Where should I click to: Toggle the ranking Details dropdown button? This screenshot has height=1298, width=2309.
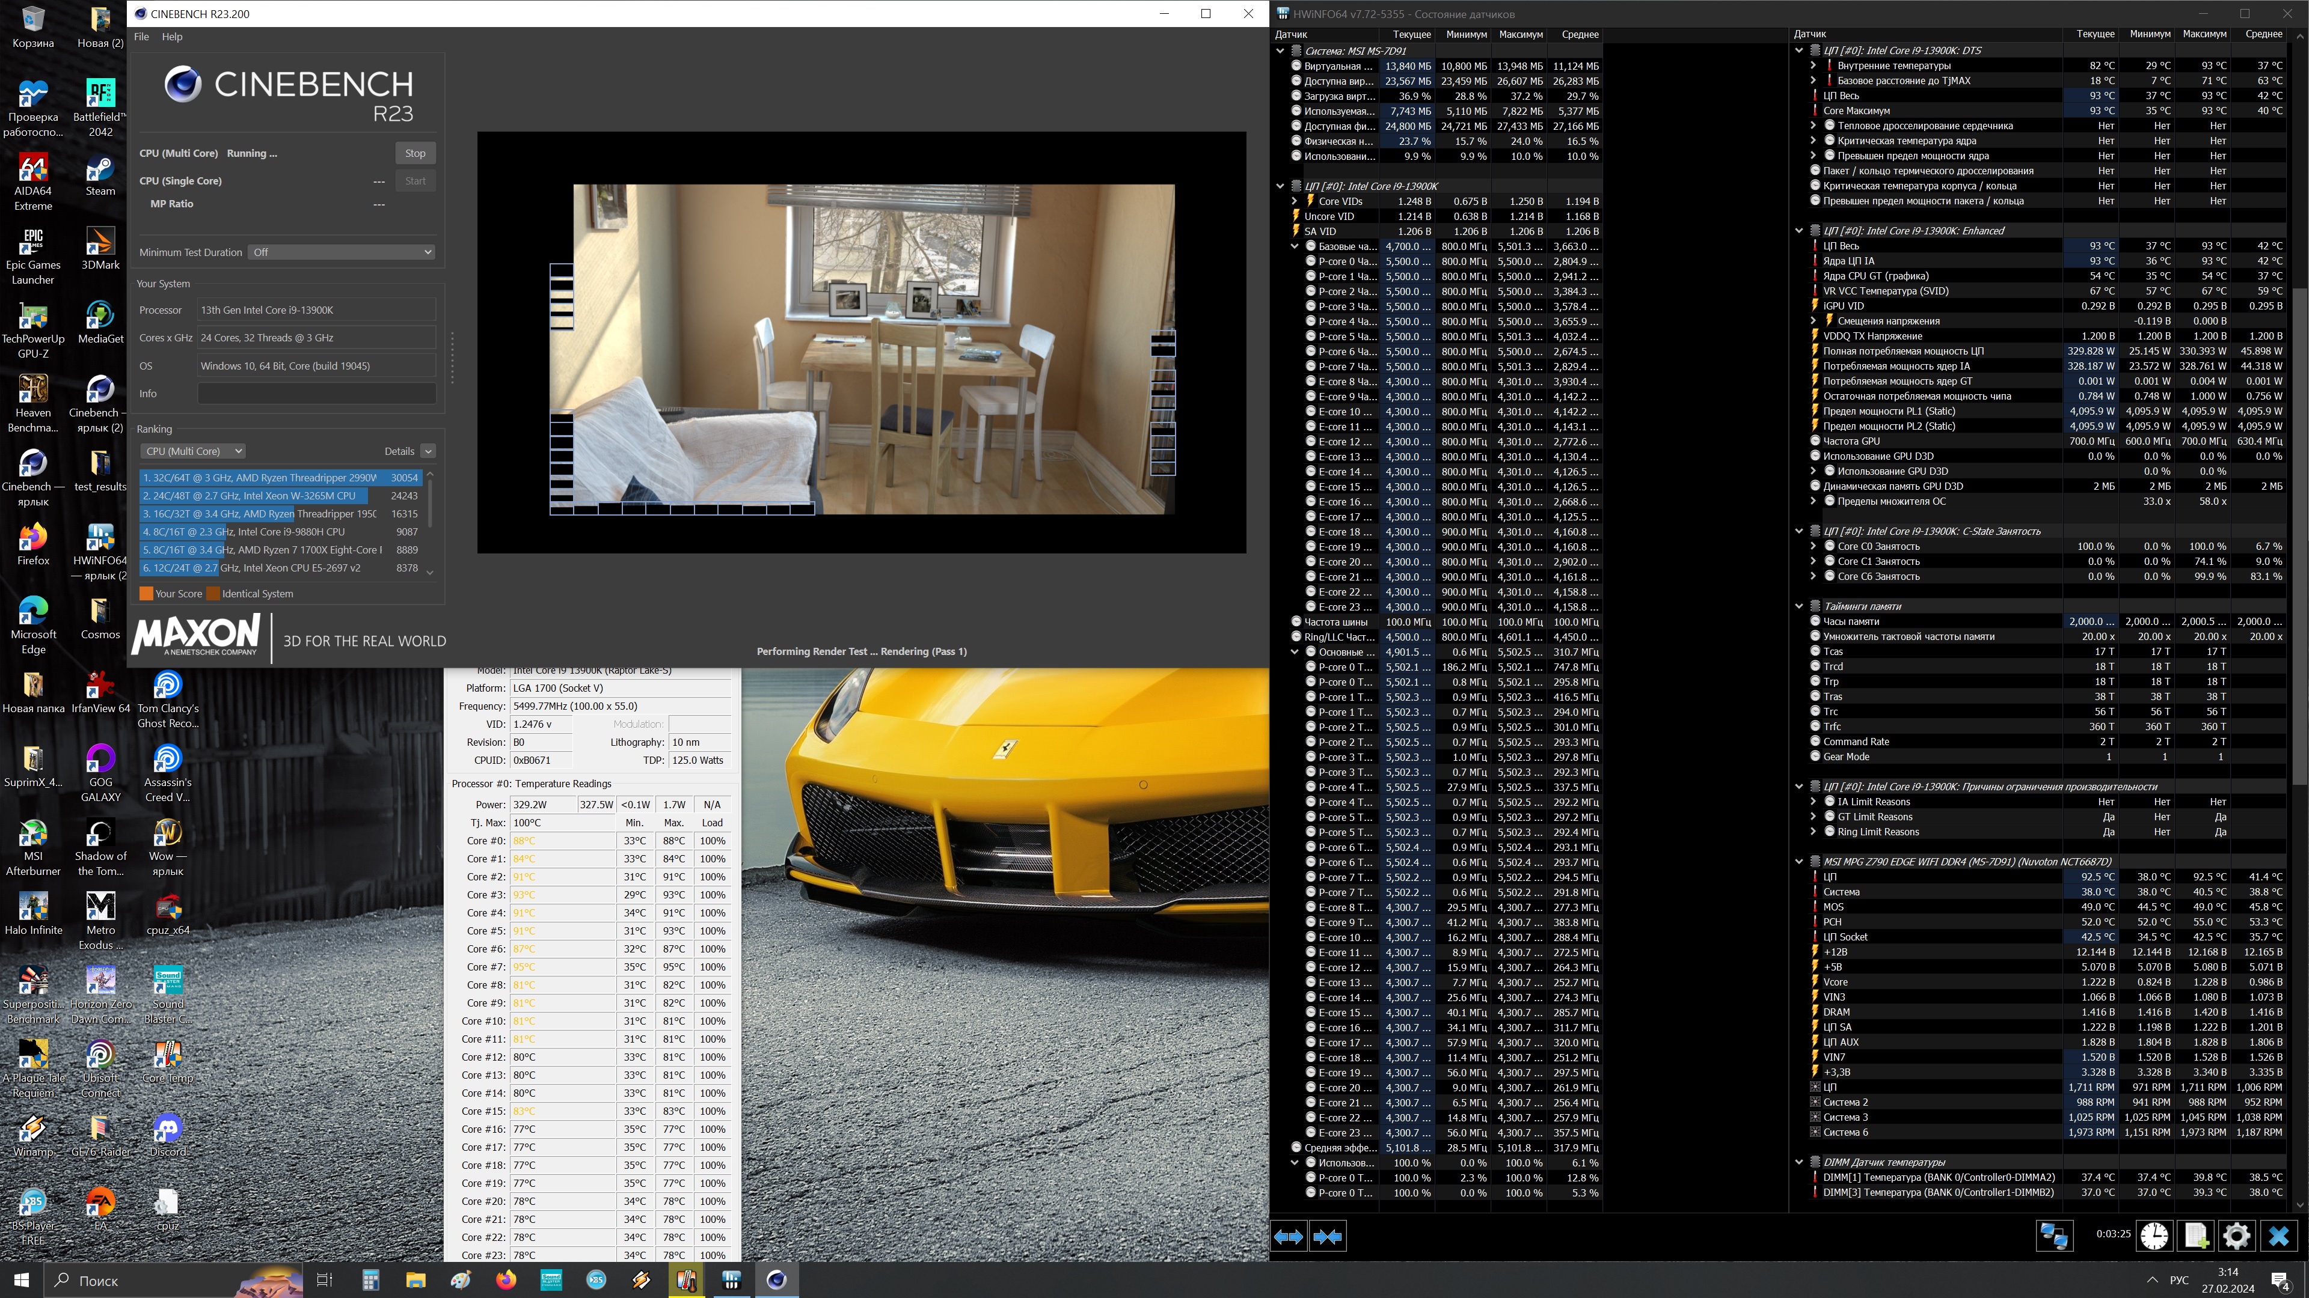[429, 451]
